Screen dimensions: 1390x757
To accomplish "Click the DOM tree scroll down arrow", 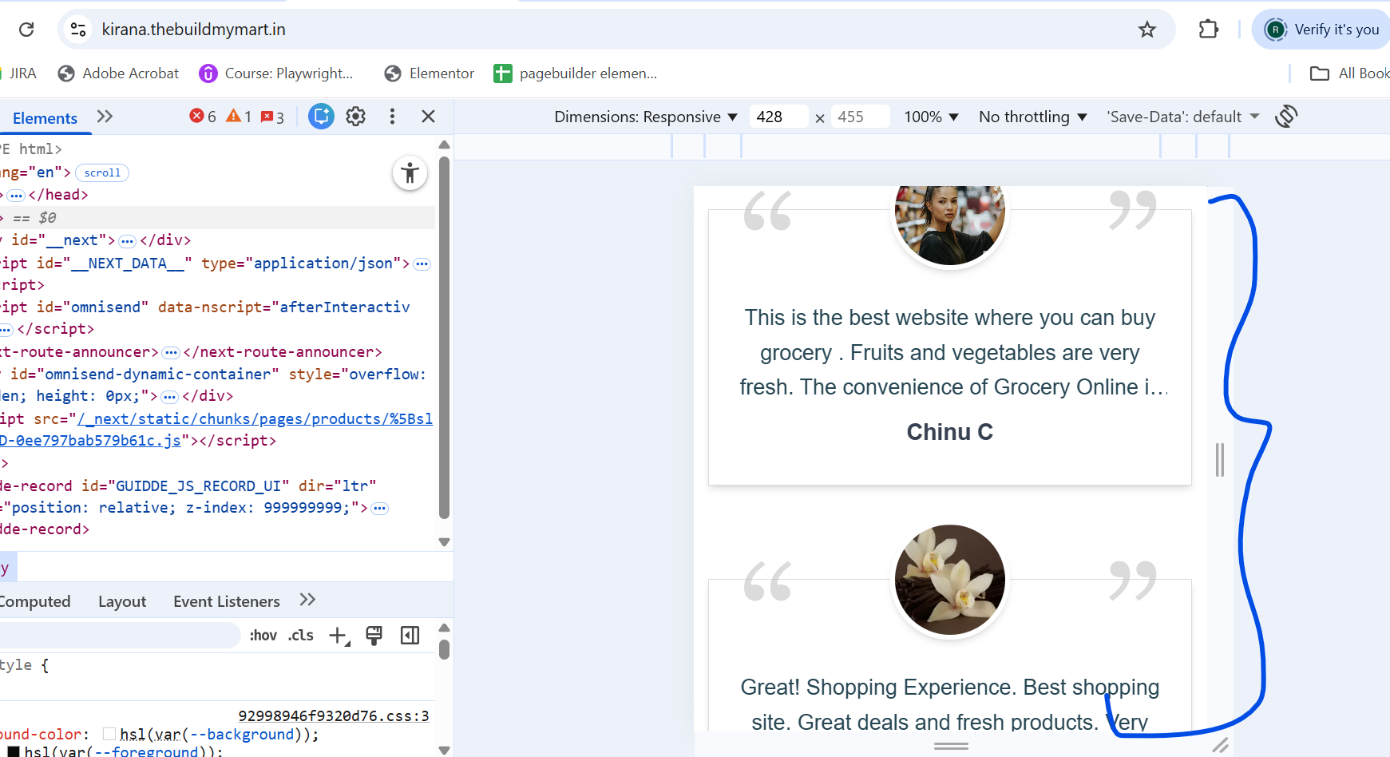I will [x=445, y=542].
